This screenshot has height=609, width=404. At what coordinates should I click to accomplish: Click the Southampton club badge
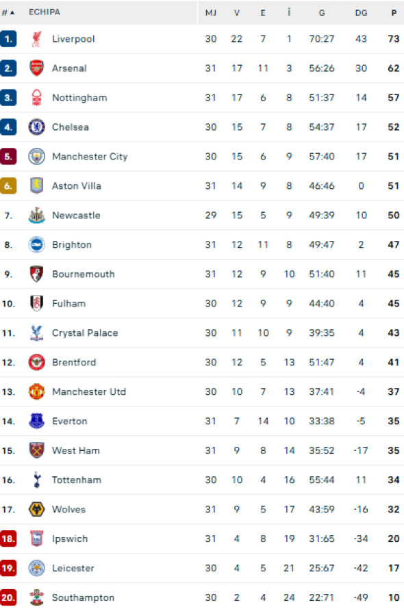tap(36, 598)
